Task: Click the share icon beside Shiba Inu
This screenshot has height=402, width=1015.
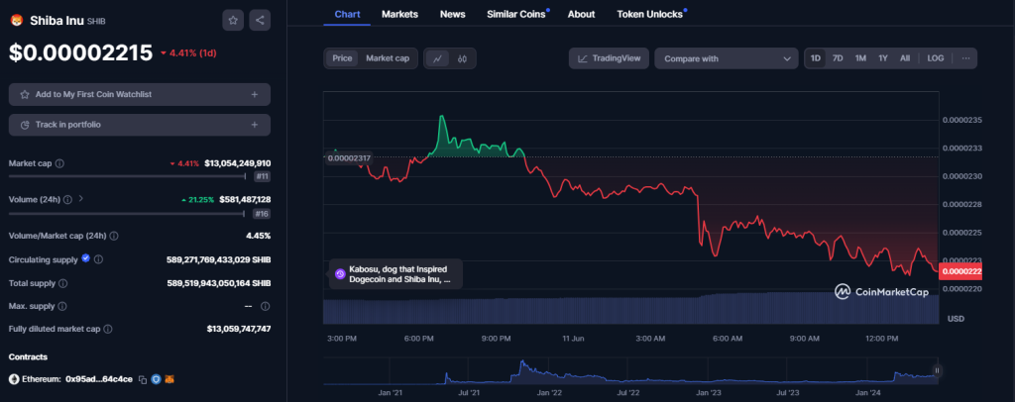Action: [x=259, y=19]
